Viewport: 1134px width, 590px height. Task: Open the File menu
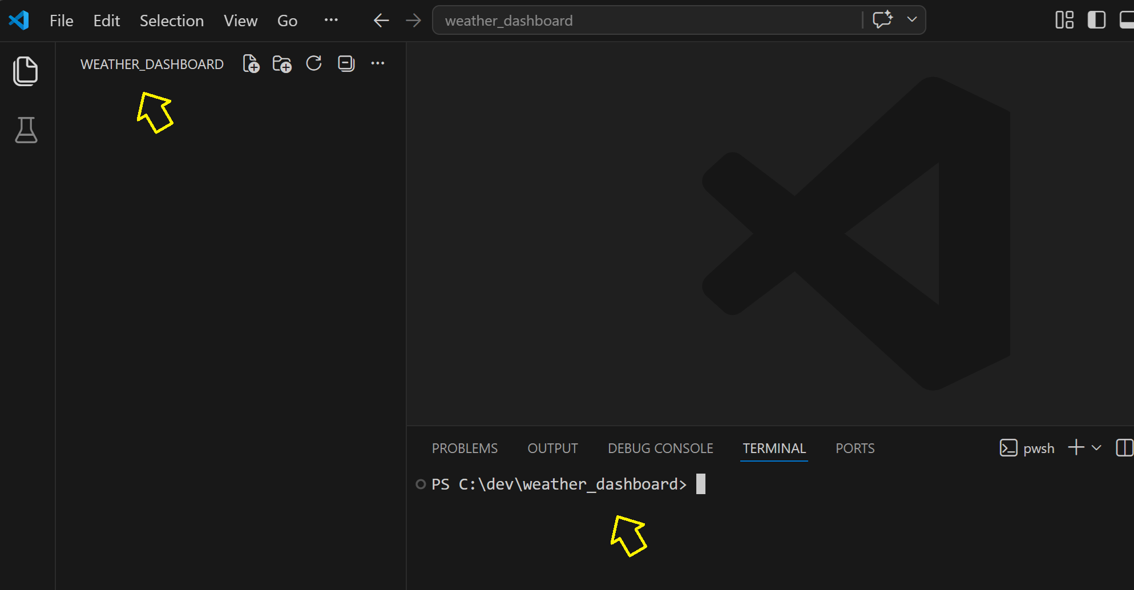62,21
